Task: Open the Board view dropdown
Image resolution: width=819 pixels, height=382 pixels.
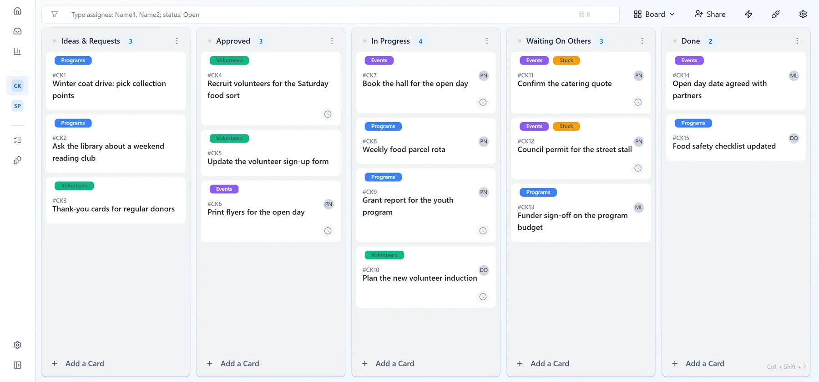Action: 654,14
